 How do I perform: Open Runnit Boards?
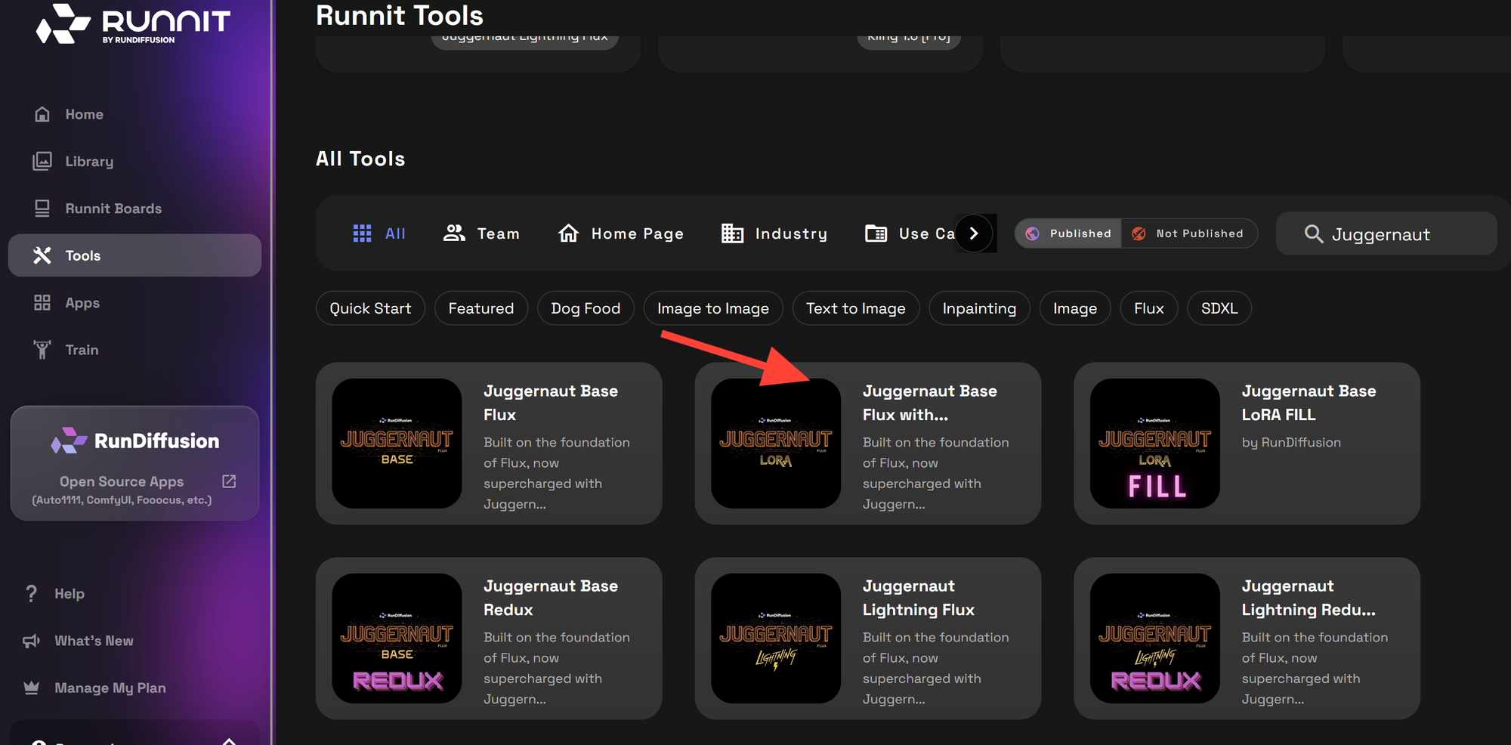pyautogui.click(x=113, y=208)
